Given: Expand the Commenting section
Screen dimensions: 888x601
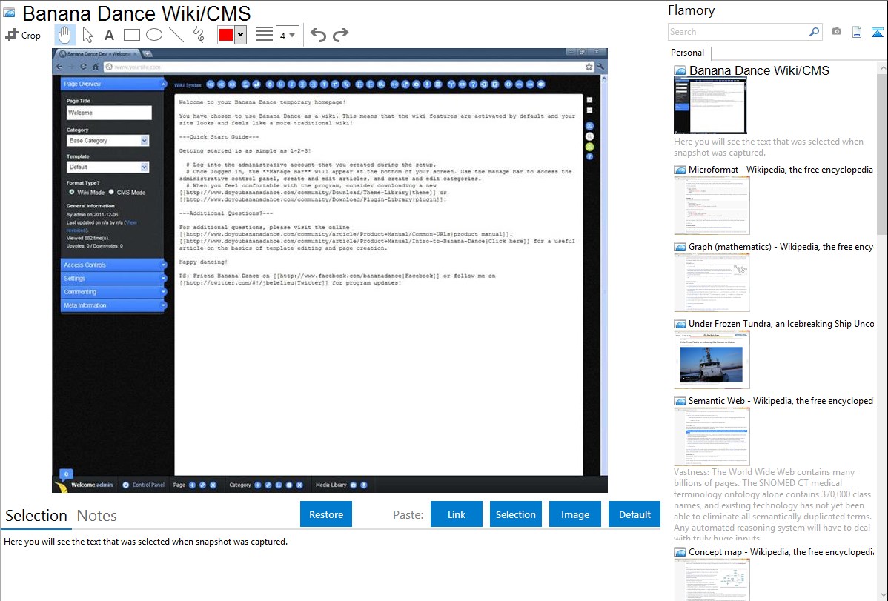Looking at the screenshot, I should [x=113, y=292].
